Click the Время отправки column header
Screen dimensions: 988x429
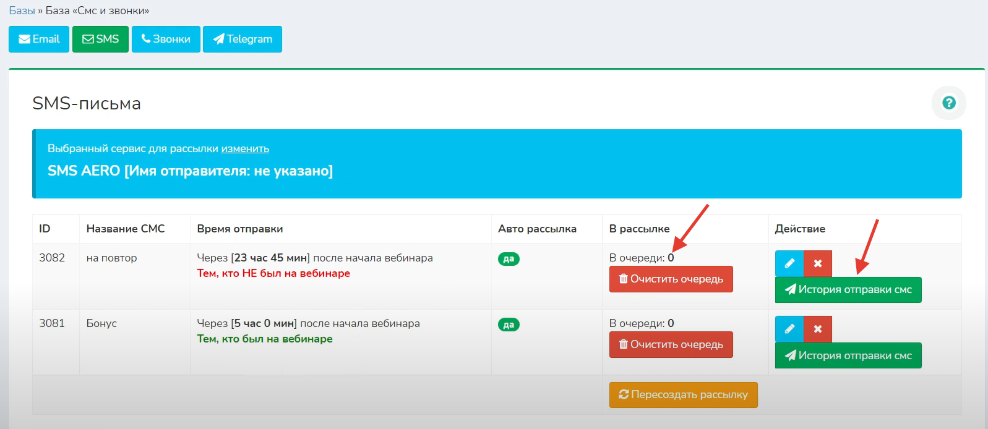coord(240,229)
